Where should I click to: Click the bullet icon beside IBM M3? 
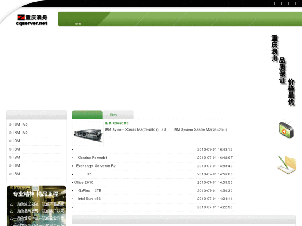pos(10,125)
